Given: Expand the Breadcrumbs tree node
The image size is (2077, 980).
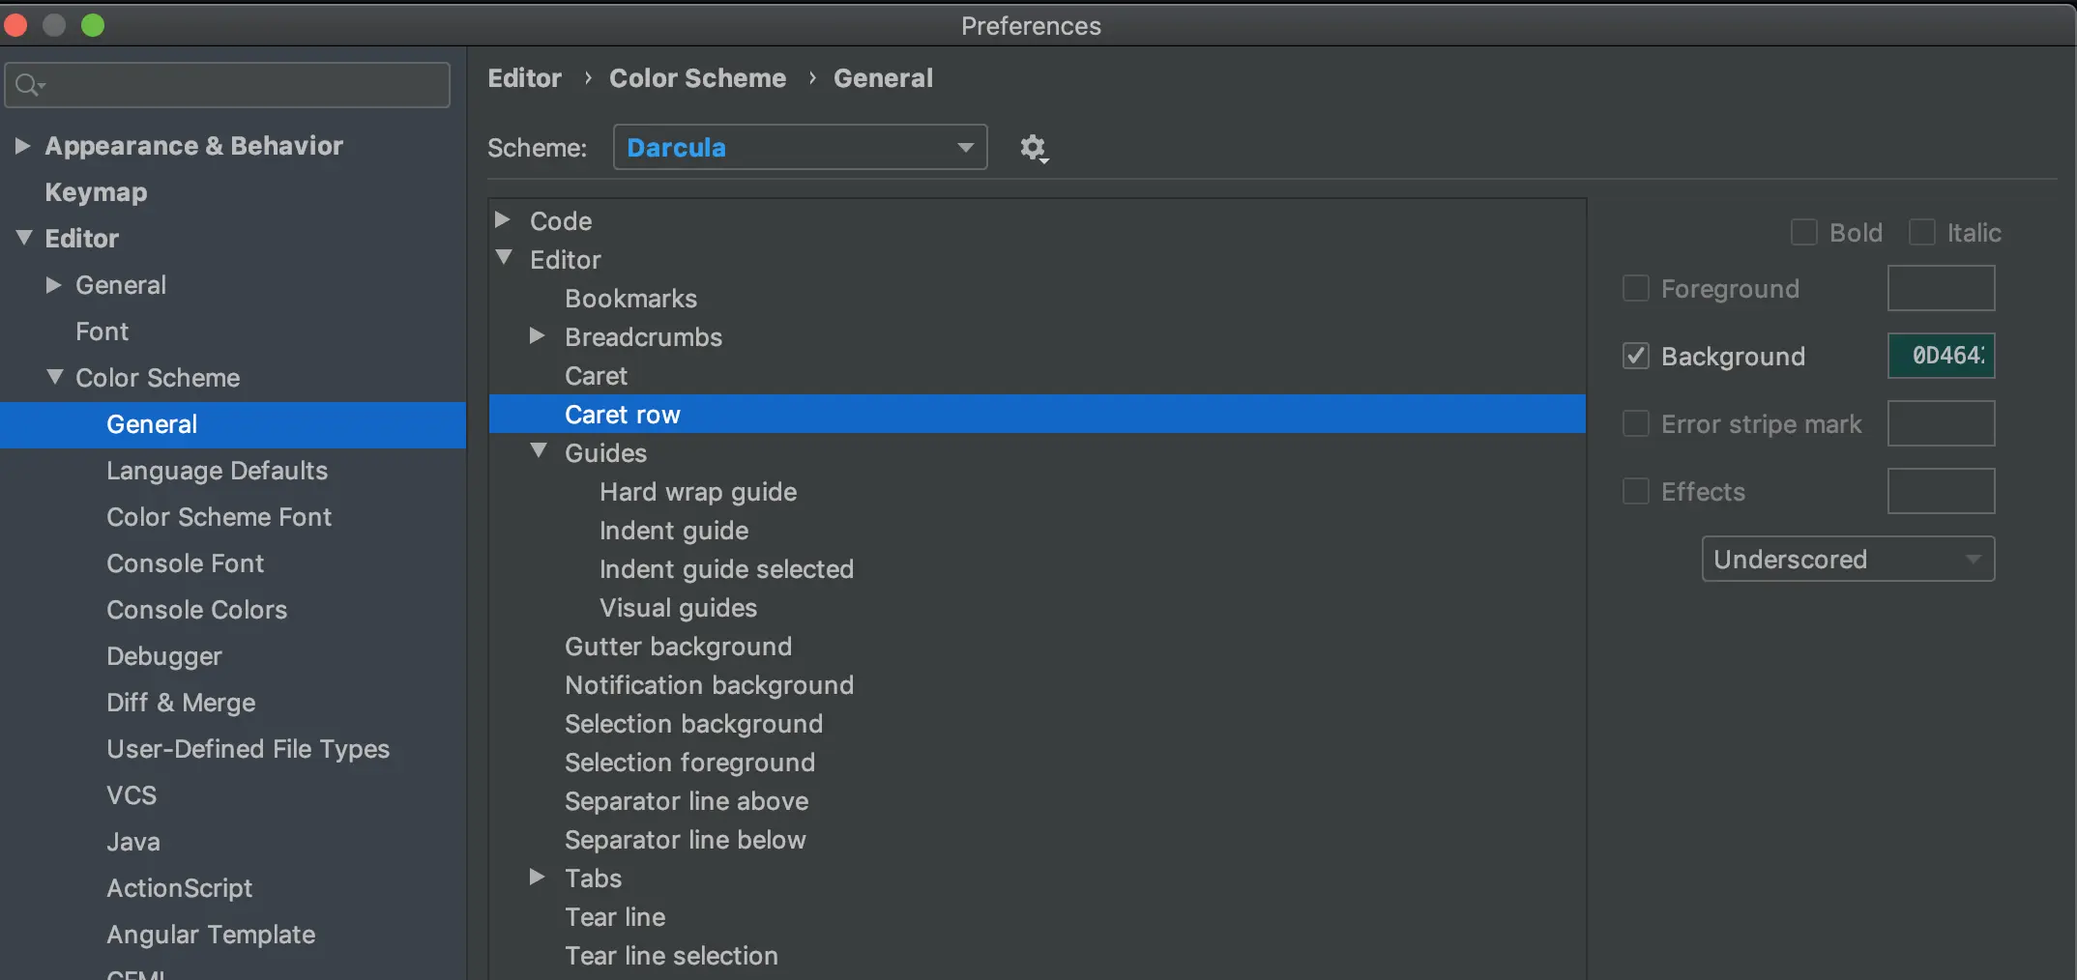Looking at the screenshot, I should pyautogui.click(x=538, y=336).
